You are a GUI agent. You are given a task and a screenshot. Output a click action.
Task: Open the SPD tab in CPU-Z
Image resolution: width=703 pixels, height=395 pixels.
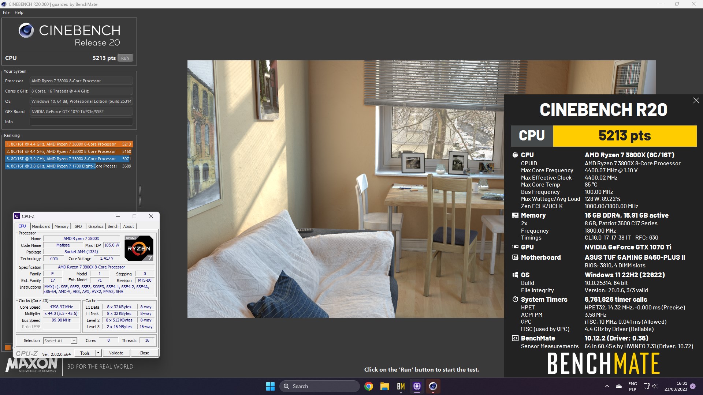pos(78,226)
